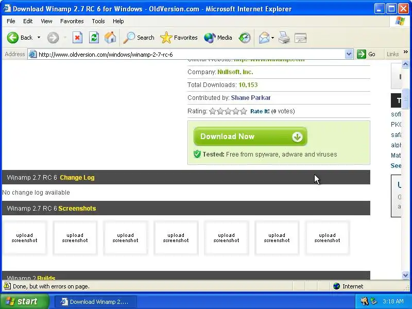Click the Download Now button
Viewport: 412px width, 309px height.
click(250, 136)
